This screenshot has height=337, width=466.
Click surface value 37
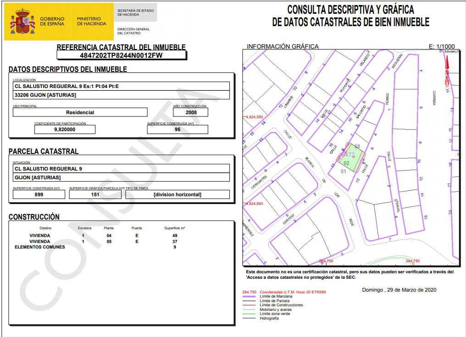175,242
